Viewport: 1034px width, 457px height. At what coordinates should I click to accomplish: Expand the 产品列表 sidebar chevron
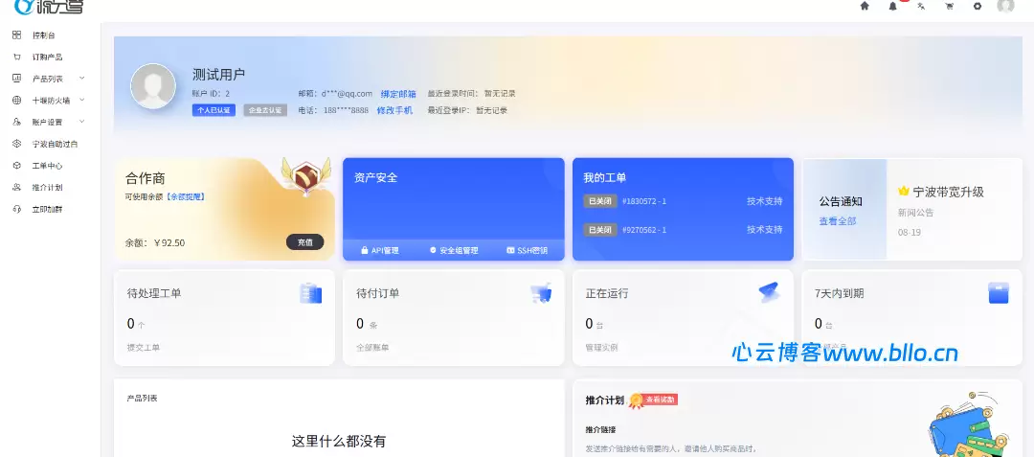[x=81, y=78]
